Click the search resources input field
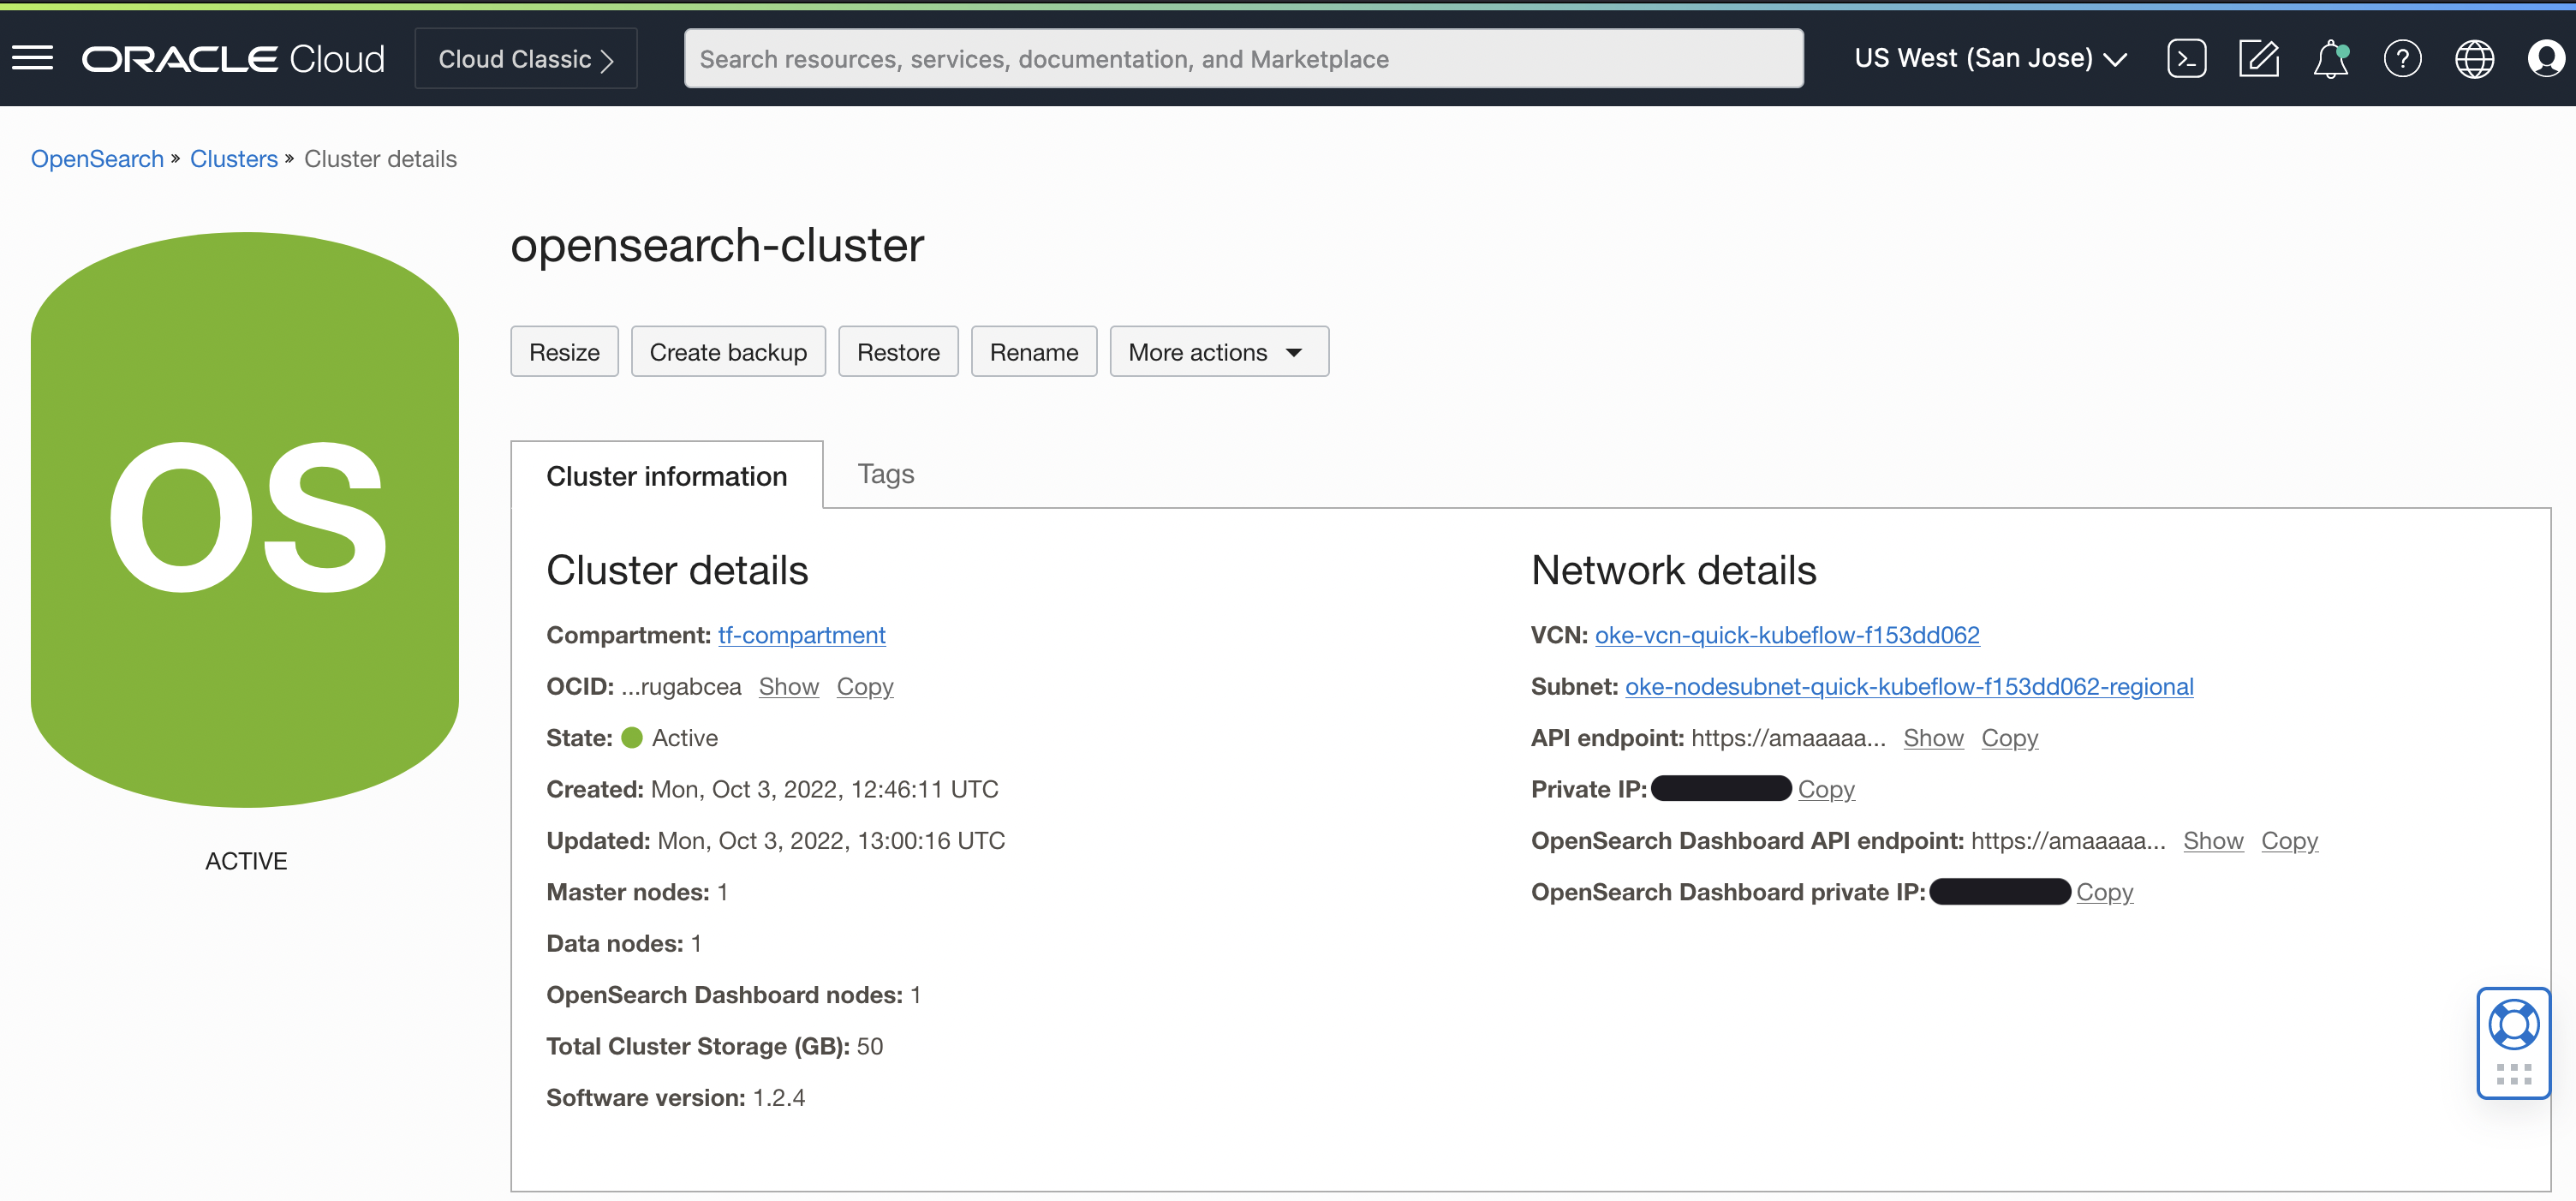 (1243, 58)
